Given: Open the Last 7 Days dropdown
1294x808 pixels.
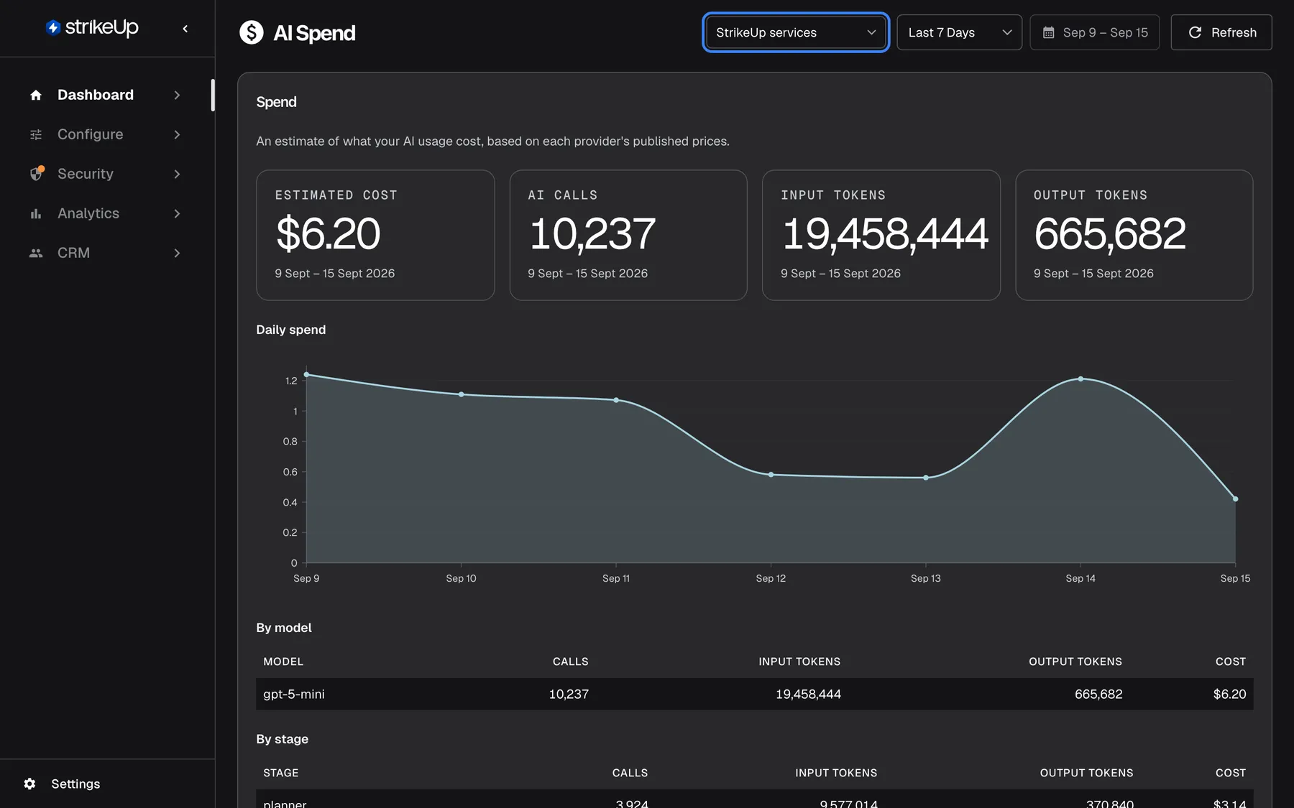Looking at the screenshot, I should (x=959, y=32).
